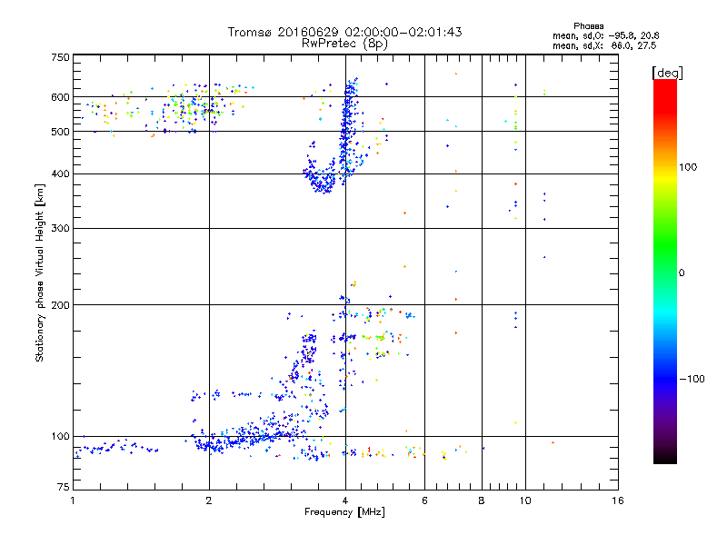Image resolution: width=727 pixels, height=545 pixels.
Task: Click the '6' MHz frequency tick label
Action: coord(424,500)
